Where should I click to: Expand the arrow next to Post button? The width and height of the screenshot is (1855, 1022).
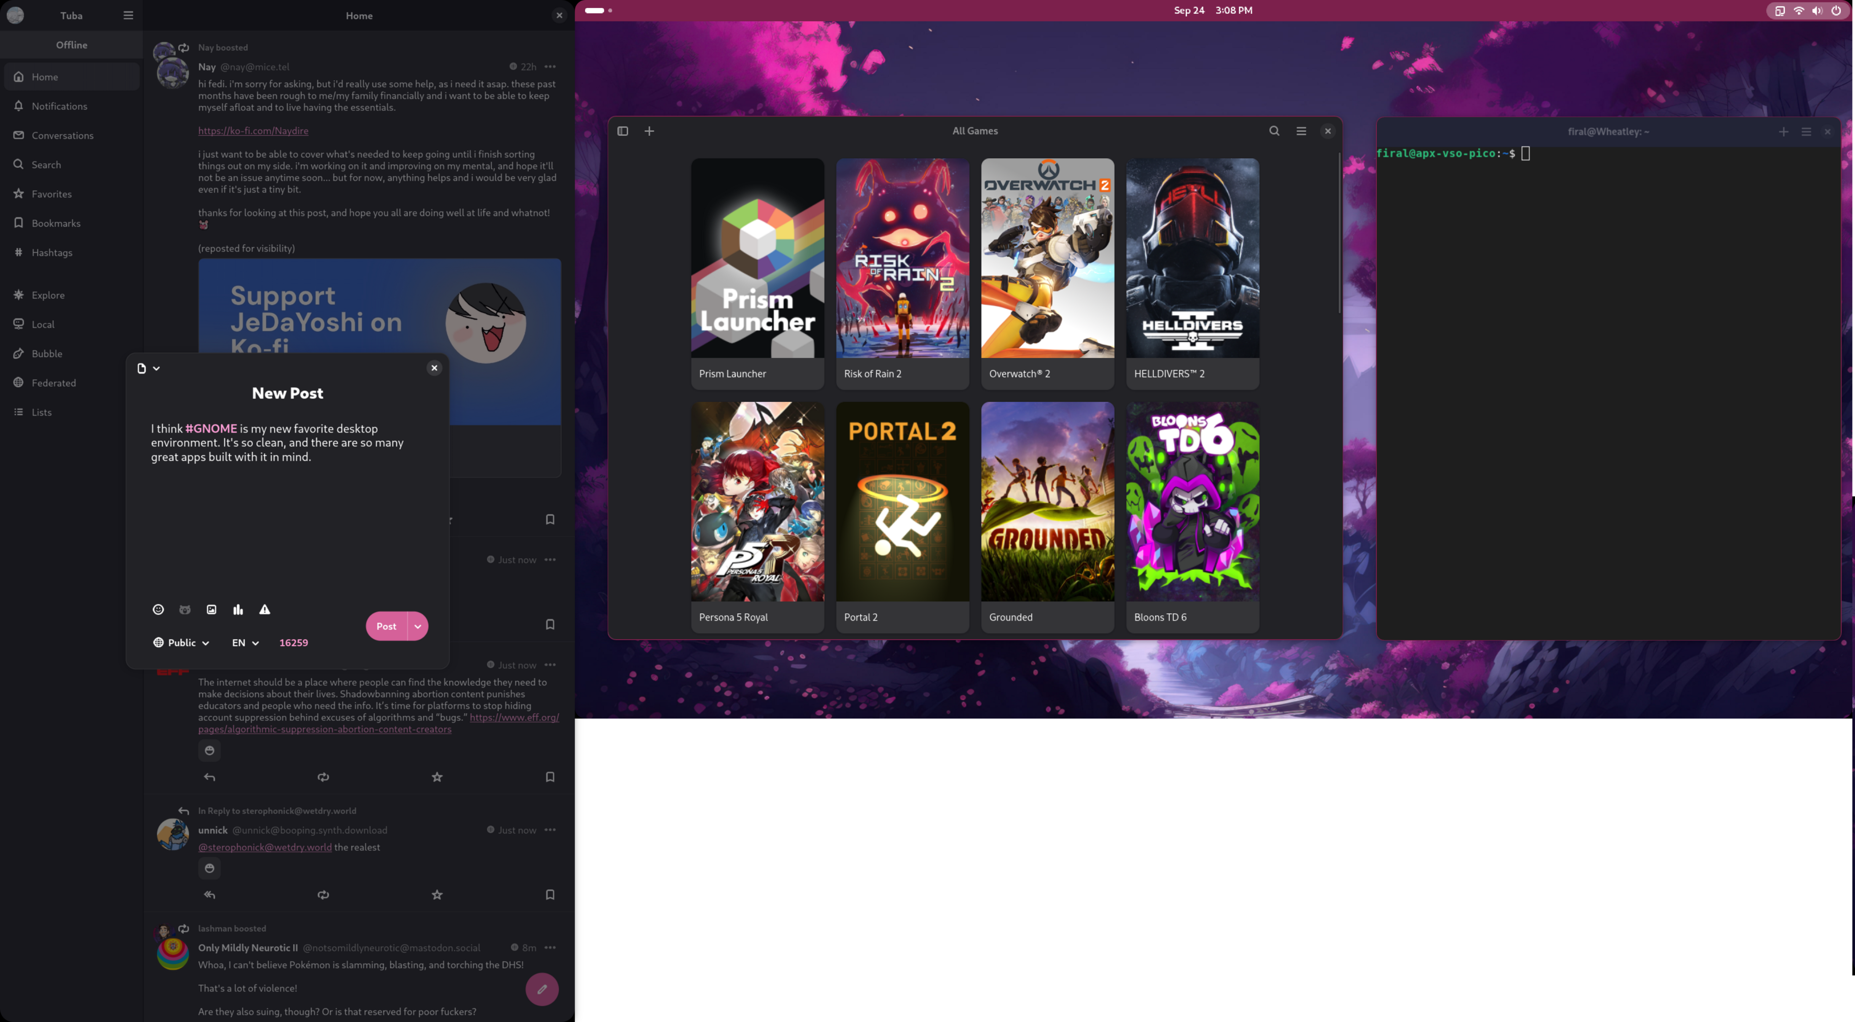[418, 626]
